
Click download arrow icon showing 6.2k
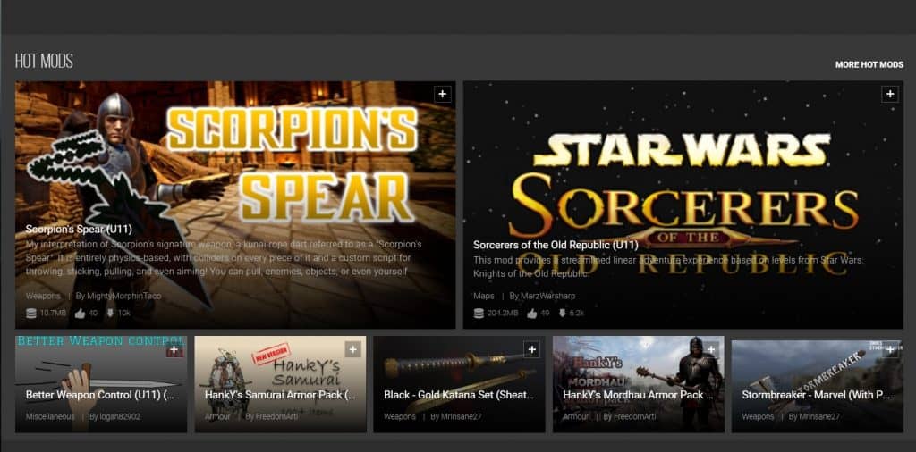coord(562,314)
